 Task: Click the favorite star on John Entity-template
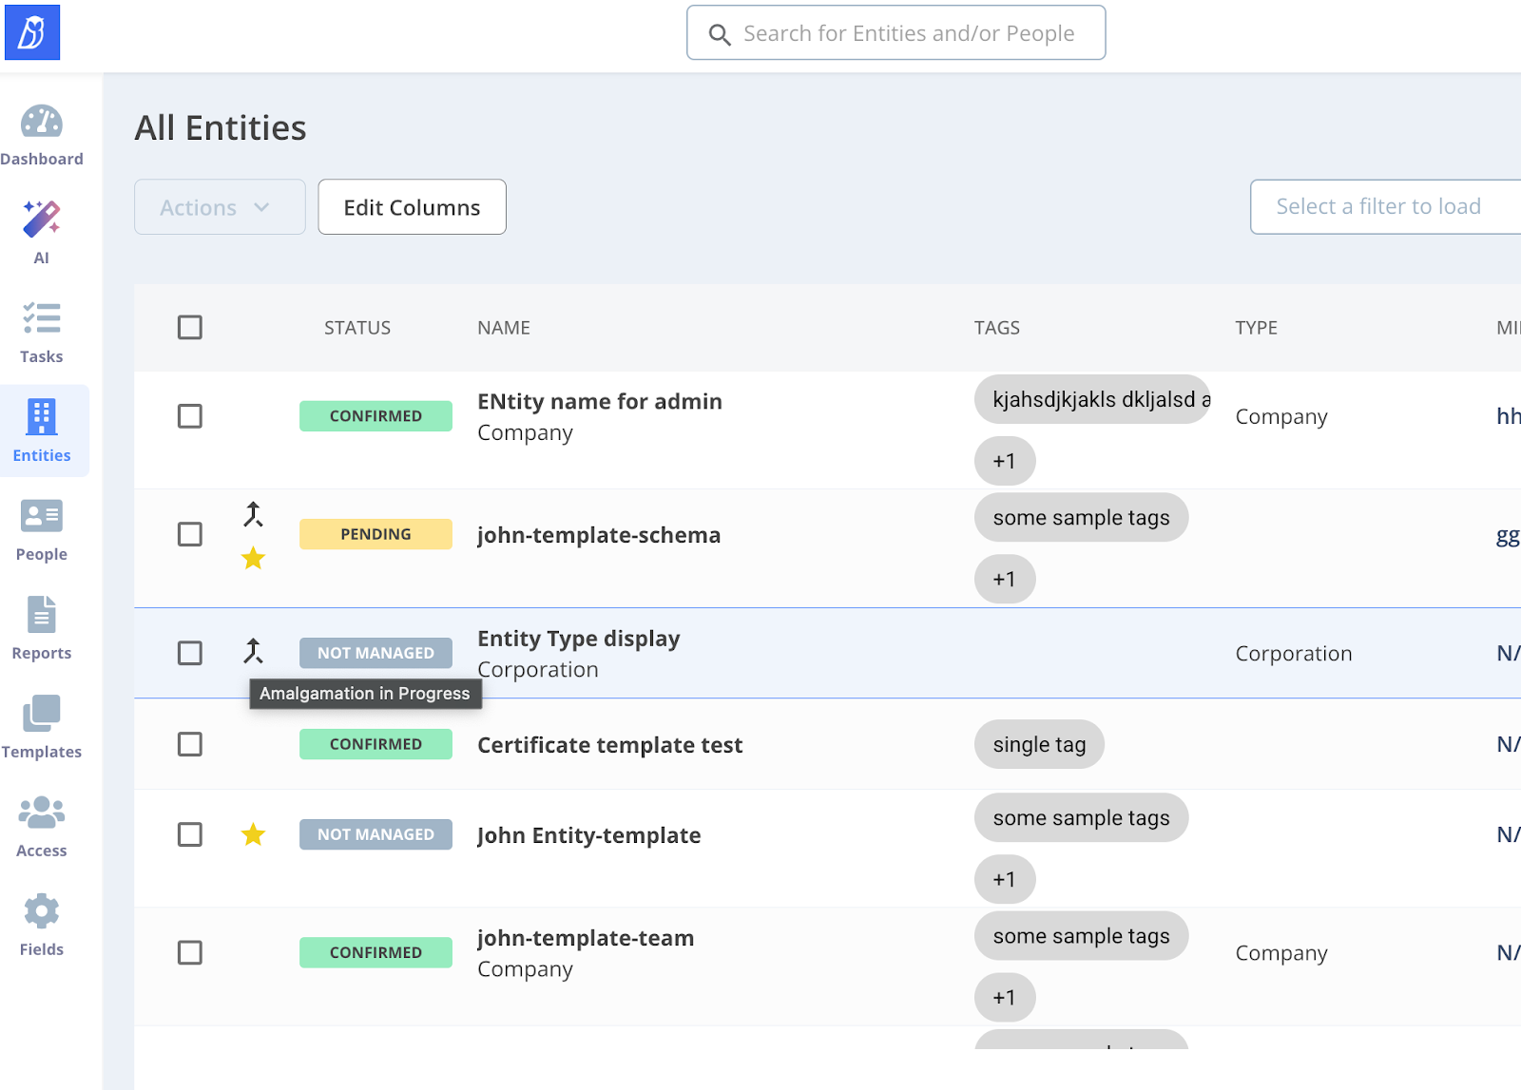pos(253,834)
